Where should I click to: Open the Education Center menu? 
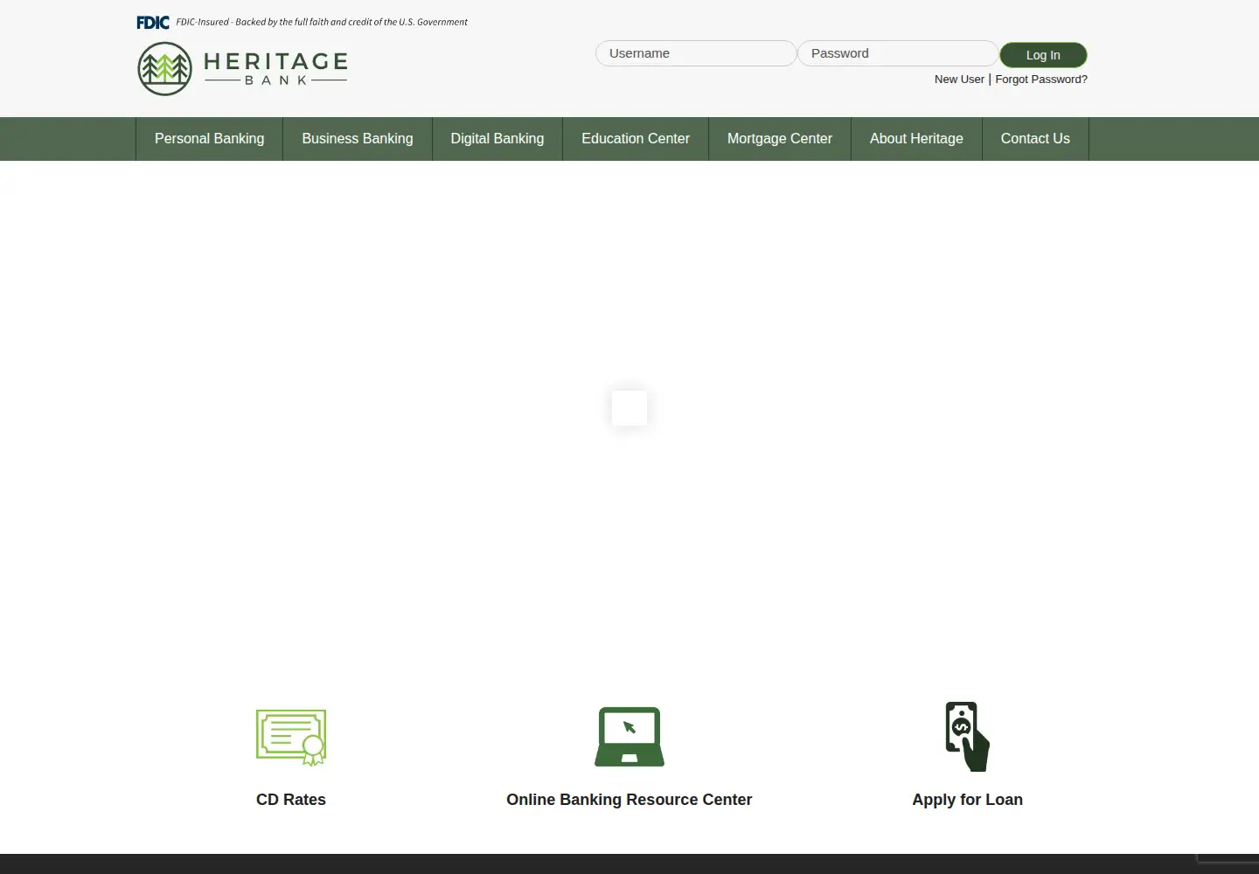click(636, 139)
